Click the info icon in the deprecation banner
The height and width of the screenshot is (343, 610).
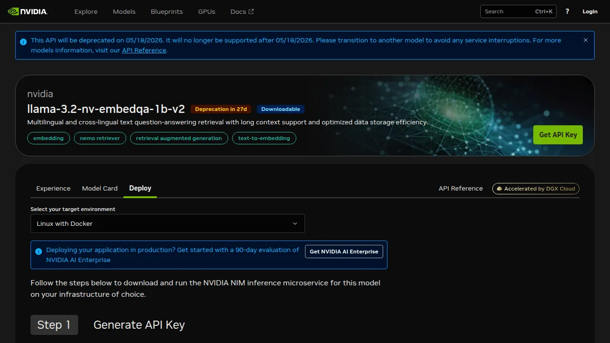[23, 42]
